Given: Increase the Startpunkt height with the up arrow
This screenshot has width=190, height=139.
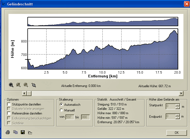Looking at the screenshot, I should 177,104.
